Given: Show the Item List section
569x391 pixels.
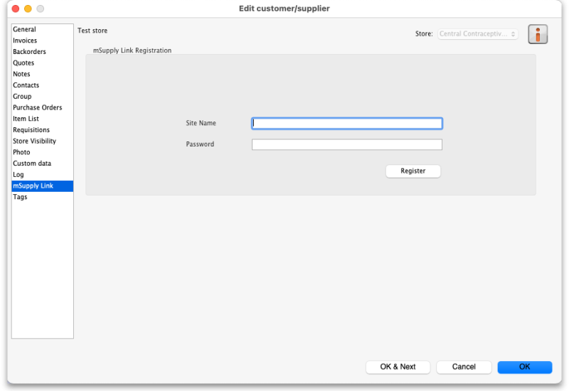Looking at the screenshot, I should click(26, 119).
